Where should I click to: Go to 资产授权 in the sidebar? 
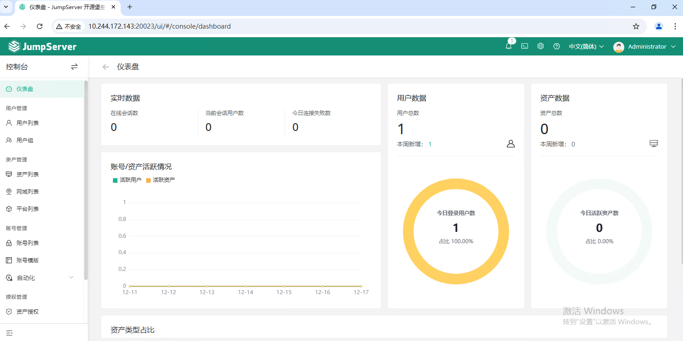point(27,312)
